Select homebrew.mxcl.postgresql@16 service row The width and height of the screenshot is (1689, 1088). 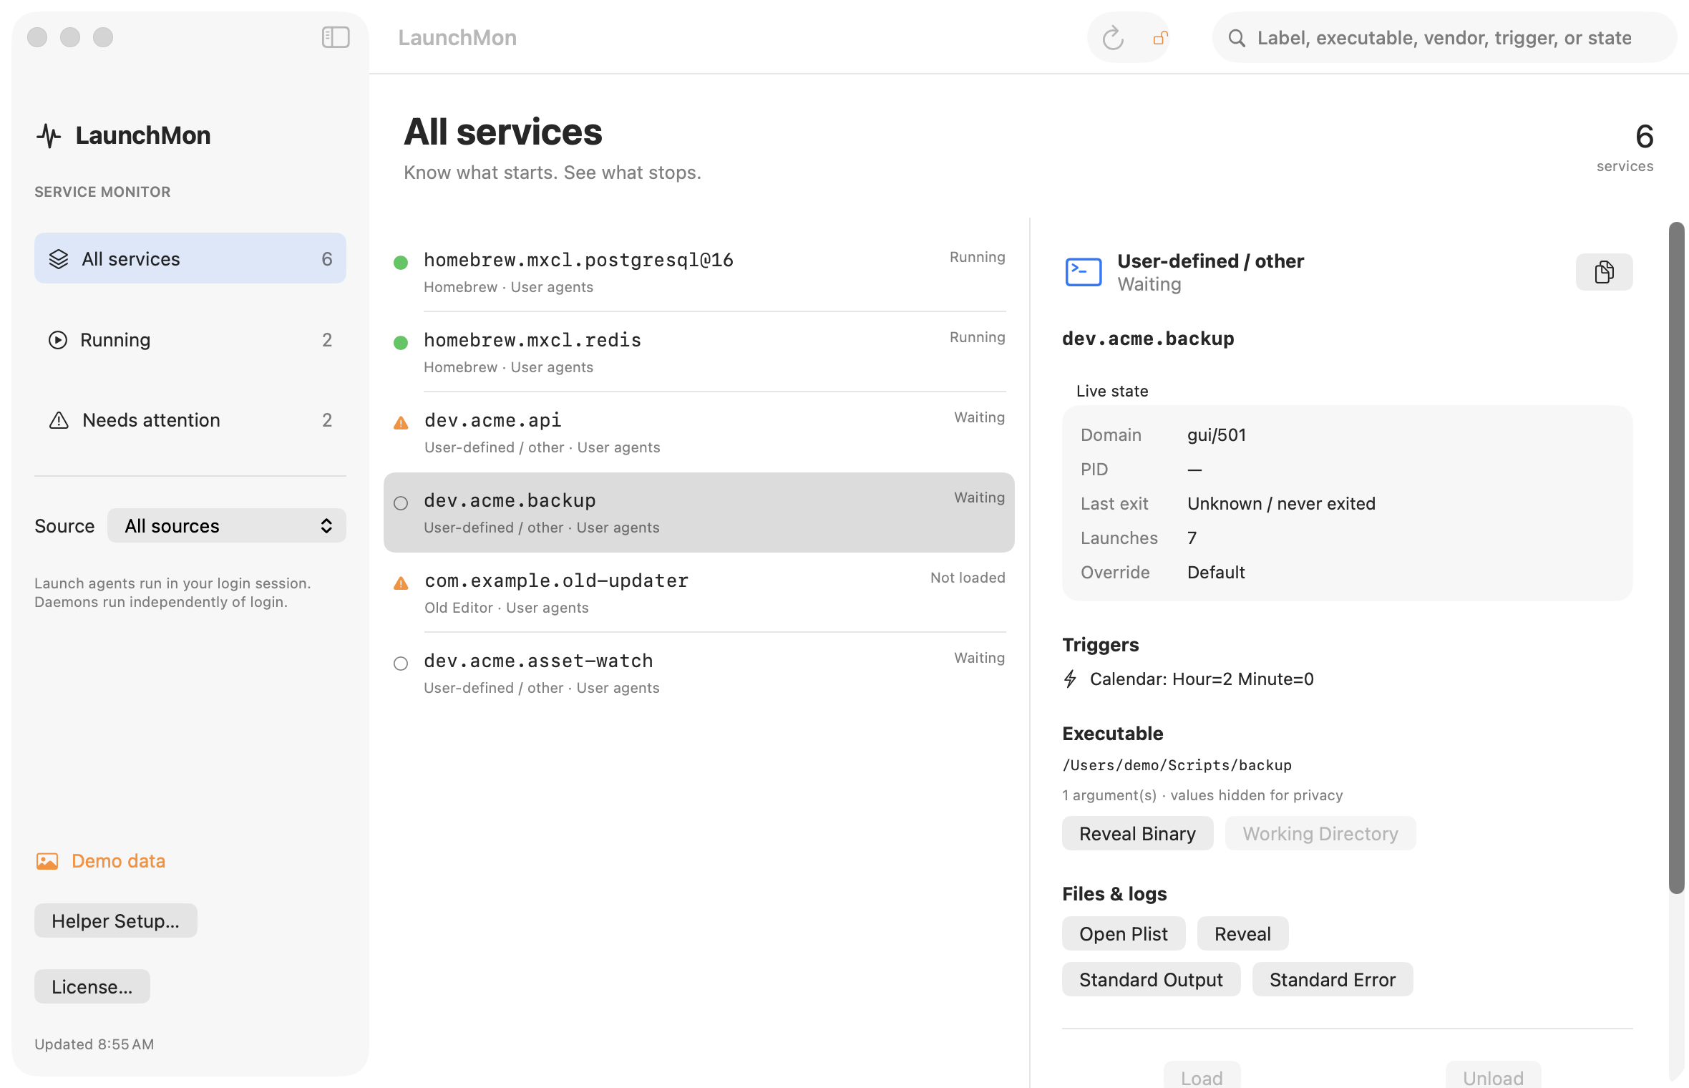pyautogui.click(x=699, y=272)
